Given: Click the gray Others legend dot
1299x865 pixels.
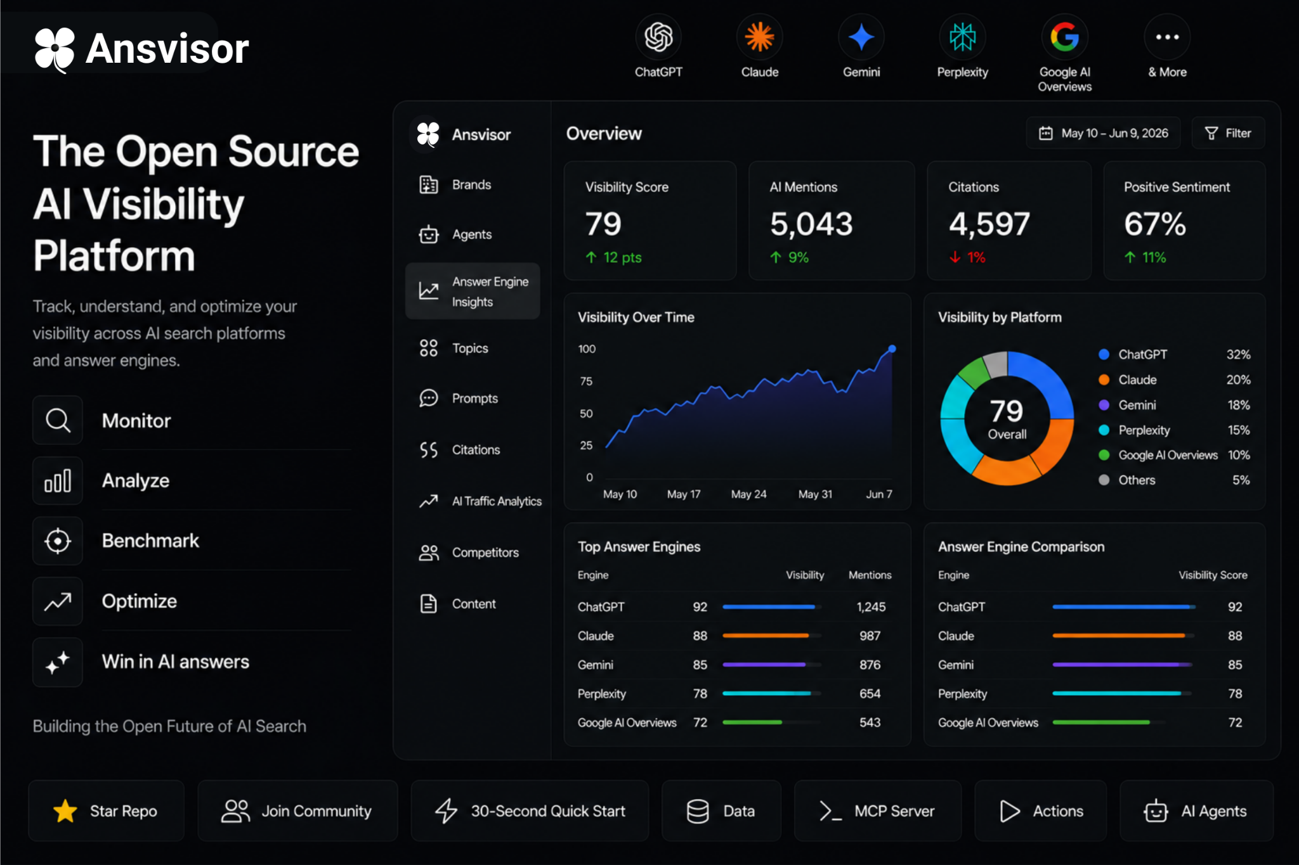Looking at the screenshot, I should (x=1104, y=480).
